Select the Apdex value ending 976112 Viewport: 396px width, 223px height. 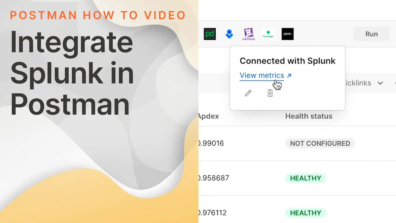213,213
